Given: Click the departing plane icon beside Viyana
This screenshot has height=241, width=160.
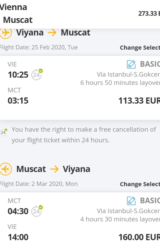Looking at the screenshot, I should click(x=6, y=33).
